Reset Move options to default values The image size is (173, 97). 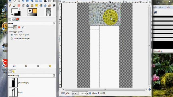(x=50, y=66)
